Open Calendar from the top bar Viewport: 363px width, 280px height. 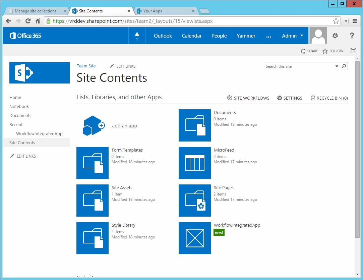point(192,36)
